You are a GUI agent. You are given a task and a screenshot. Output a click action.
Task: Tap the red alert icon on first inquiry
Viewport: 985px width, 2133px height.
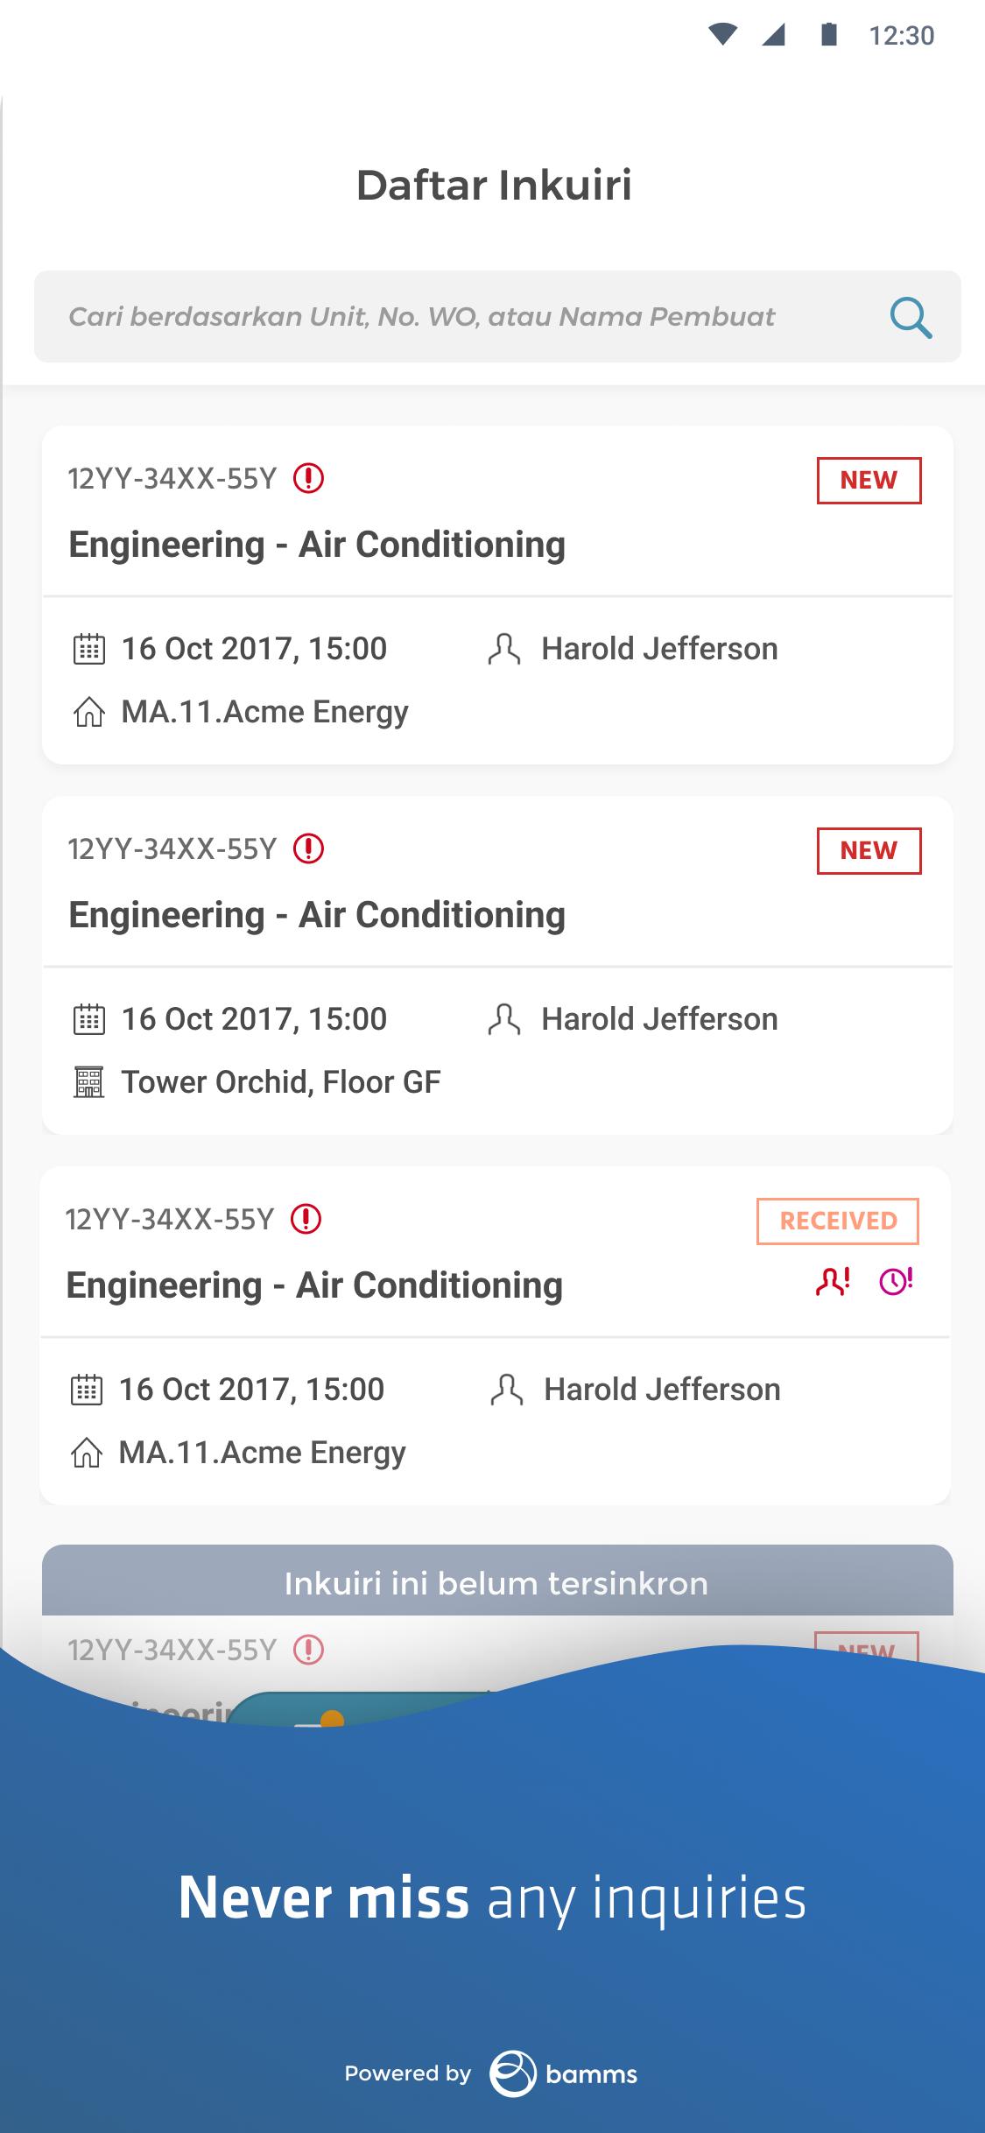coord(308,478)
